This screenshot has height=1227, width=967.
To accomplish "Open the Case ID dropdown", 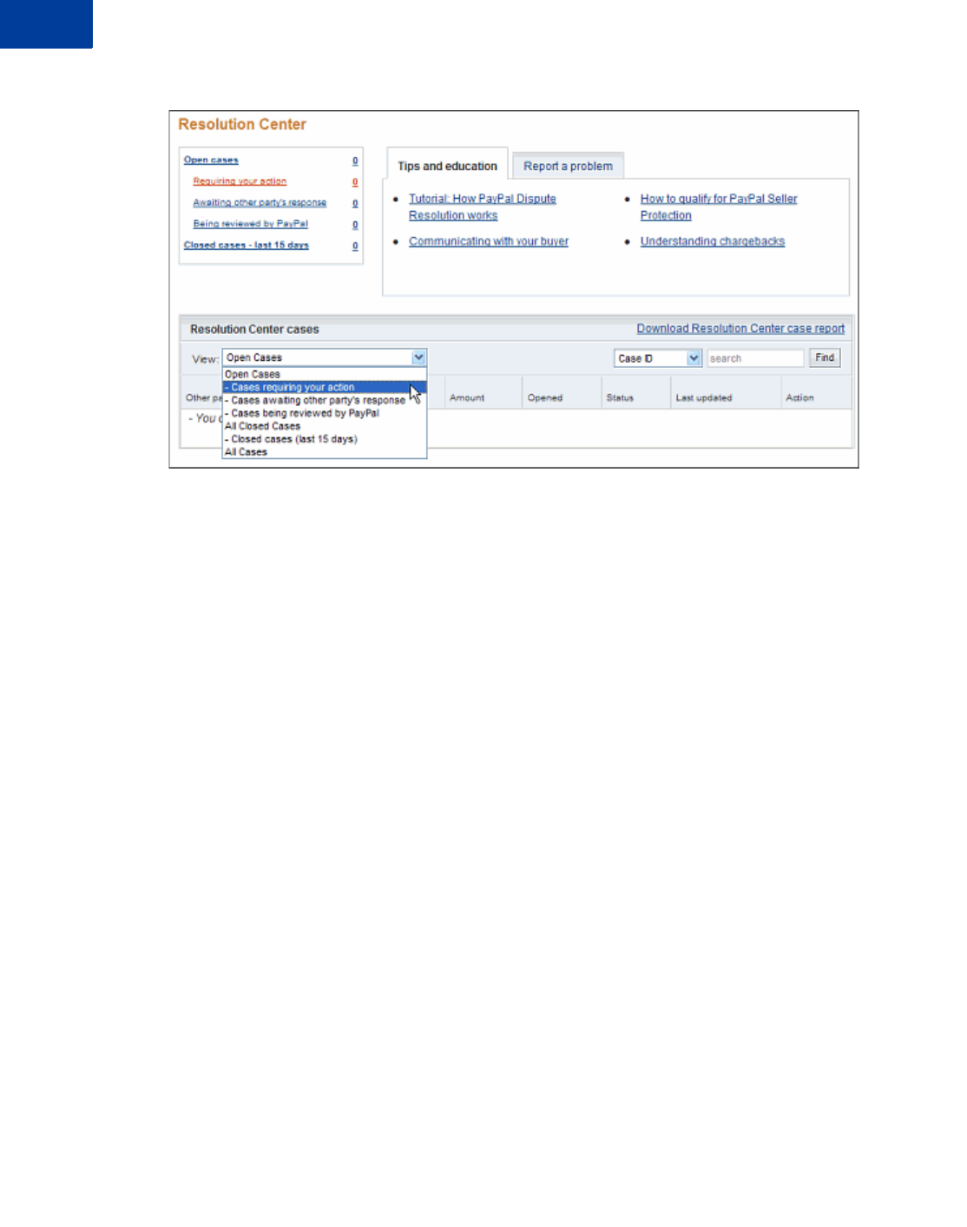I will (x=658, y=358).
